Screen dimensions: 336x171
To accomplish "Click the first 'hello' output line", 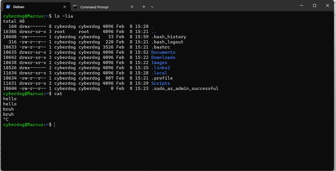I will [10, 99].
